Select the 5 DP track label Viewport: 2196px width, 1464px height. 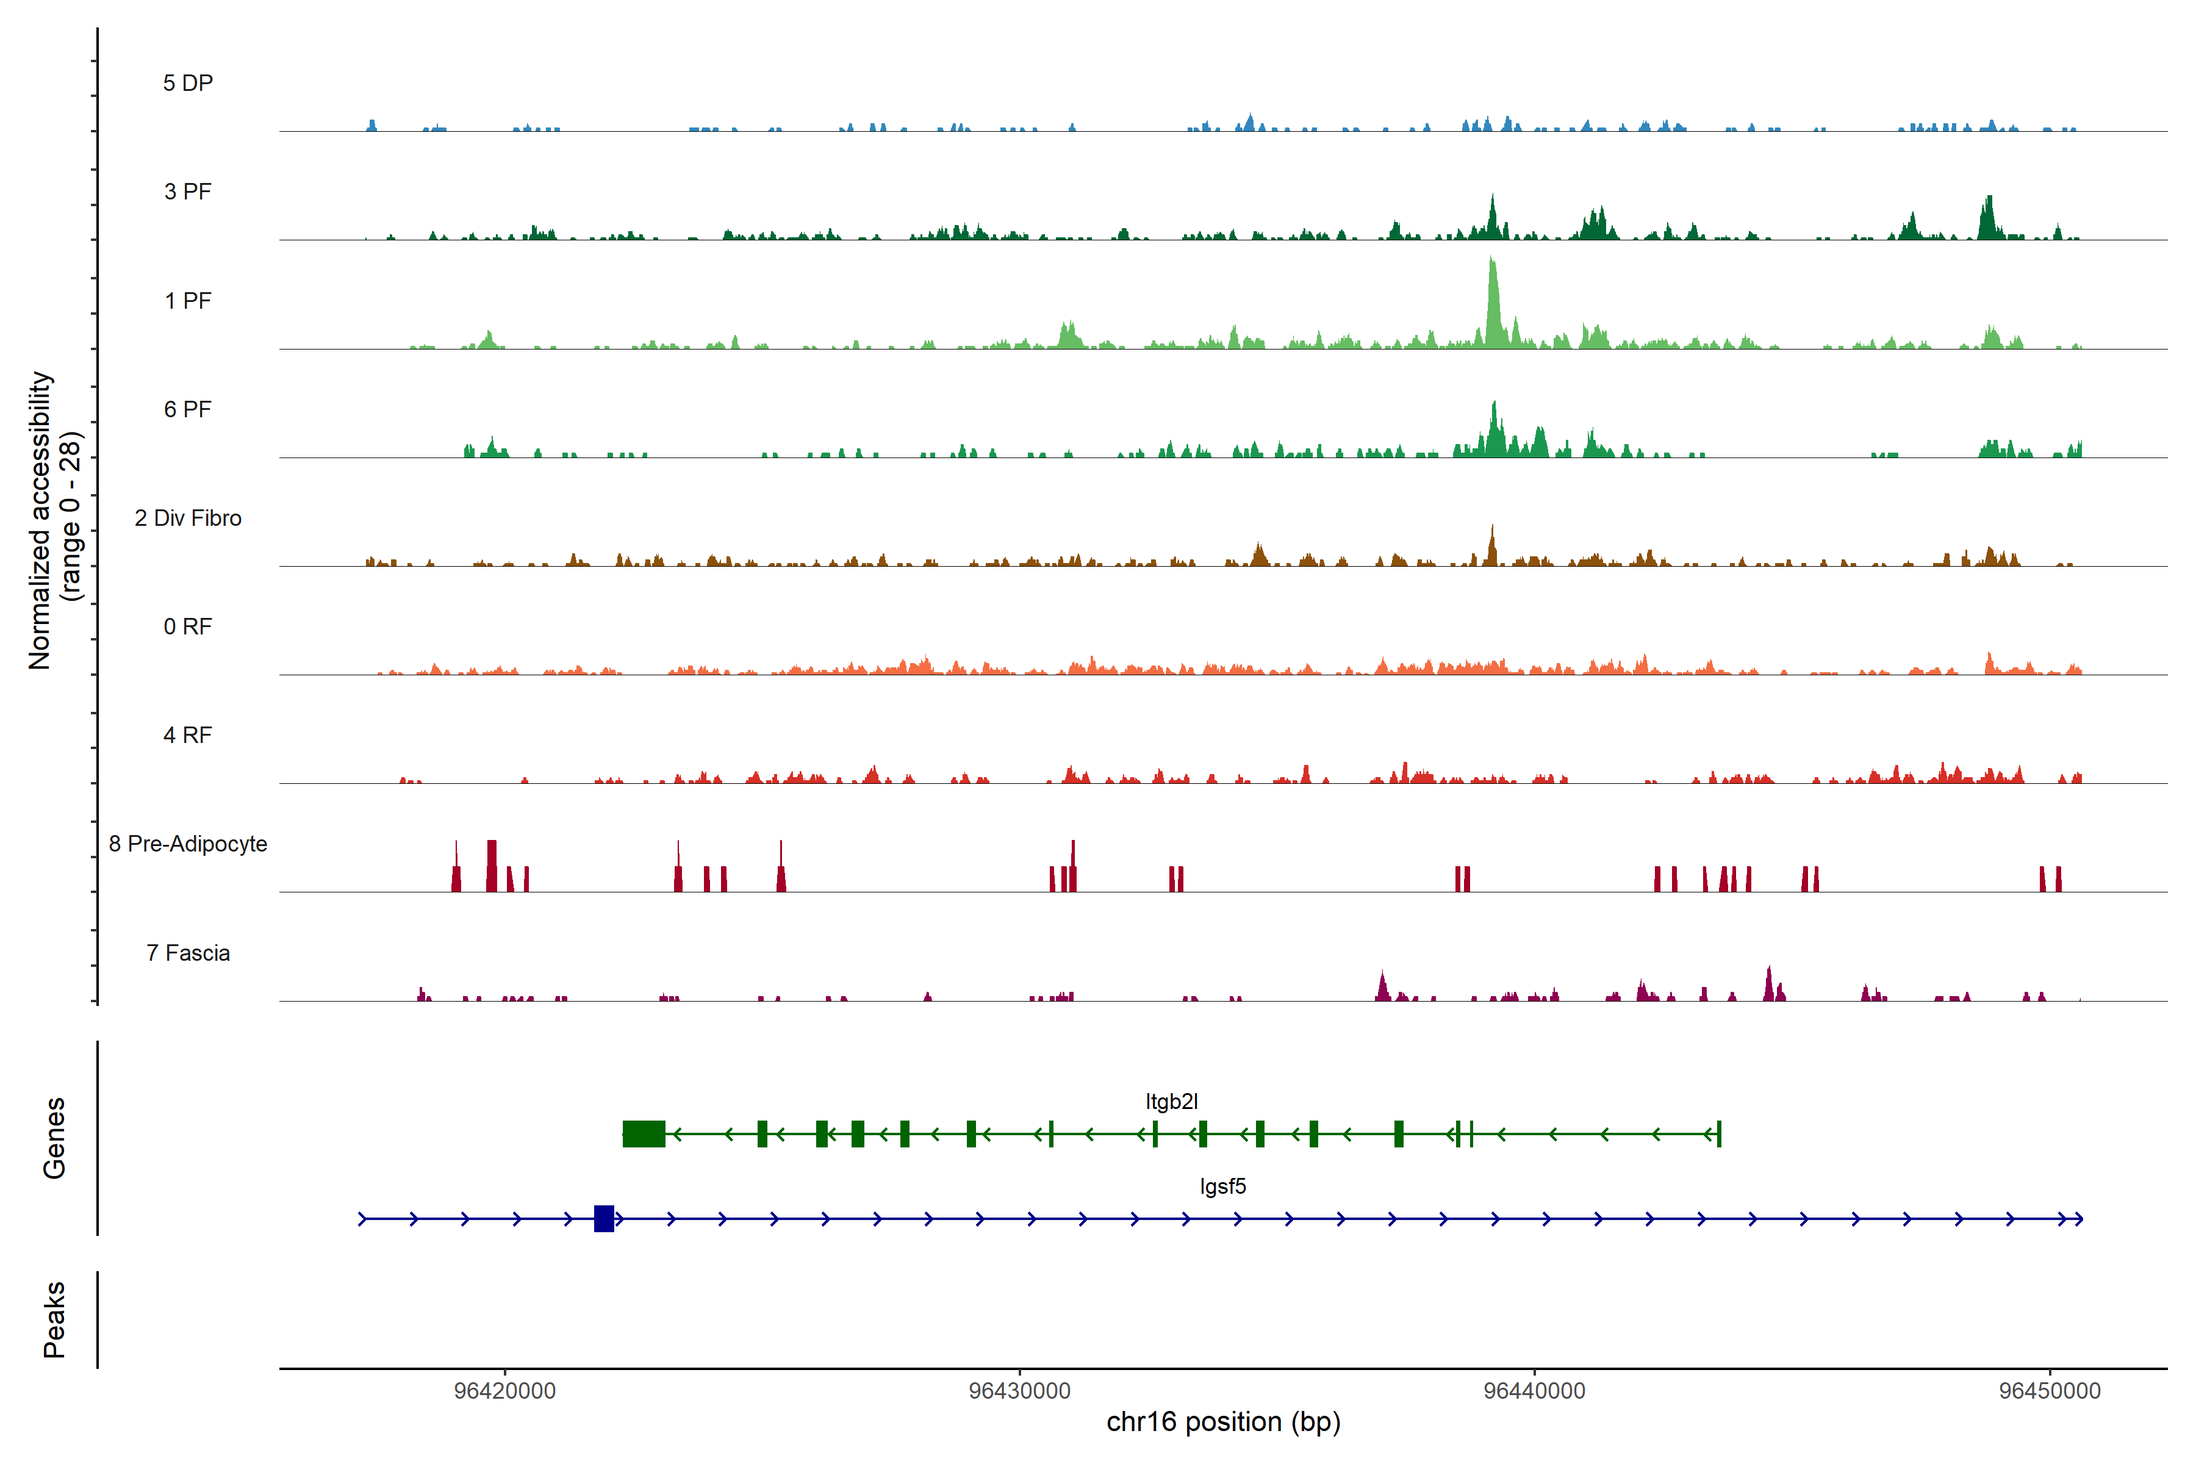click(x=188, y=83)
